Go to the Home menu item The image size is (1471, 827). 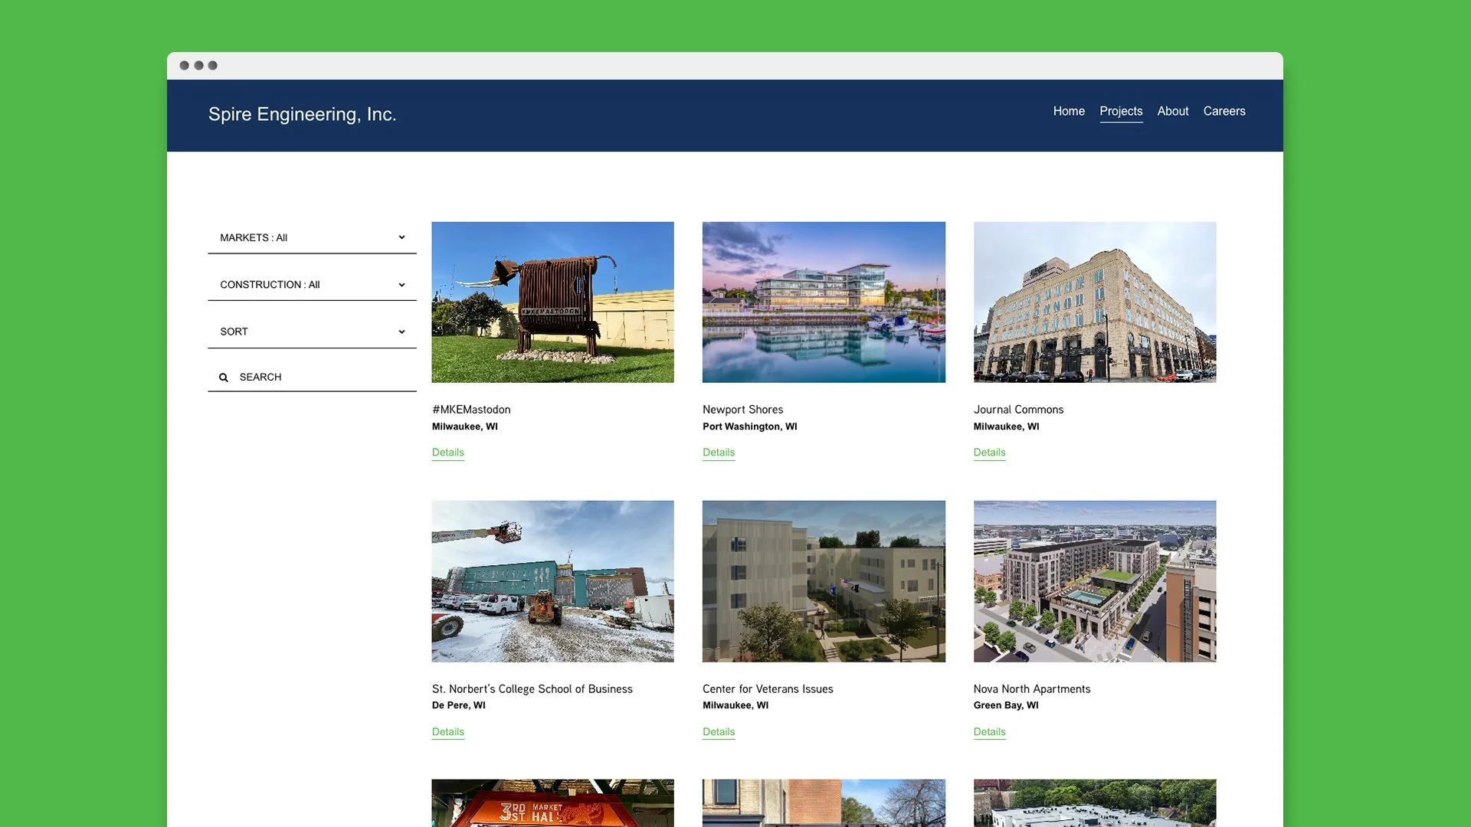click(1069, 111)
